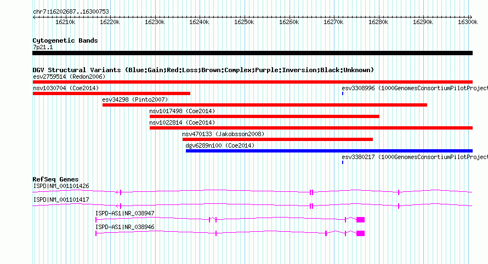Click the esv34298 (Pinto2007) label

(x=135, y=99)
